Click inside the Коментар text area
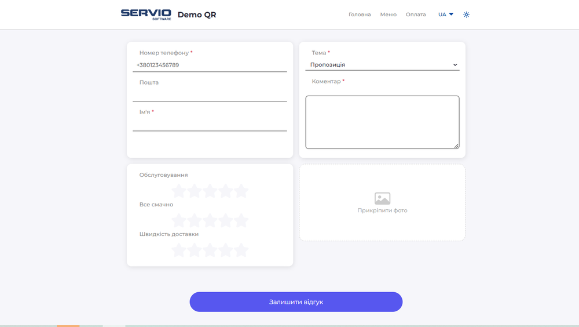This screenshot has height=327, width=579. pos(382,122)
